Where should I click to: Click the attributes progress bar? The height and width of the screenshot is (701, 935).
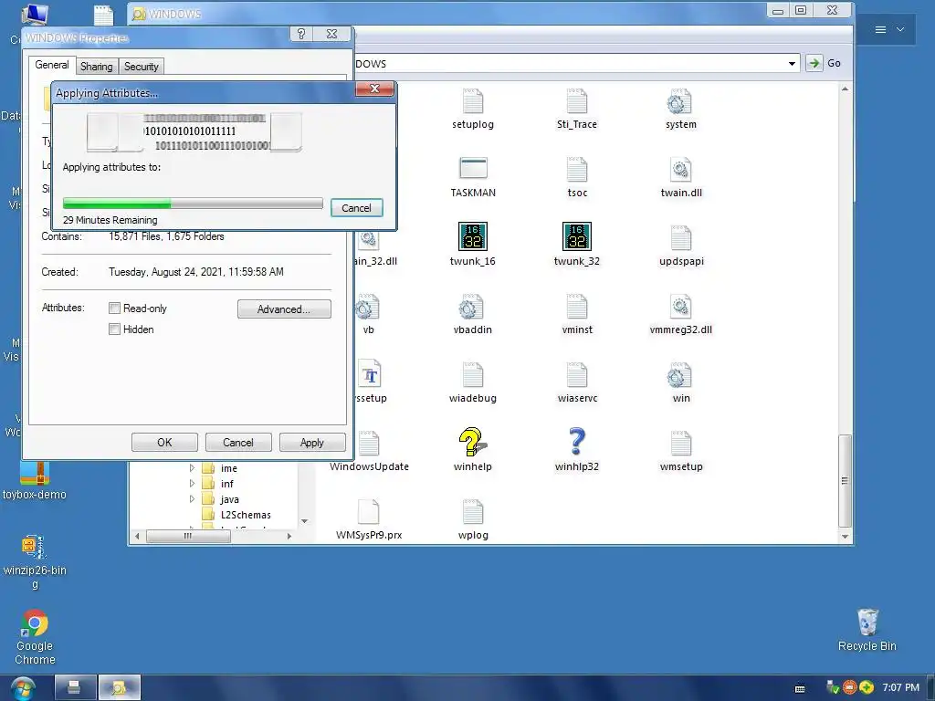(193, 204)
